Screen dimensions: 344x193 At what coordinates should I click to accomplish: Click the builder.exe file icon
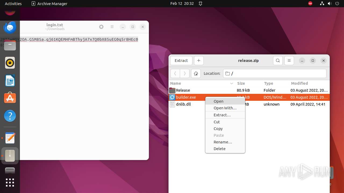coord(172,97)
